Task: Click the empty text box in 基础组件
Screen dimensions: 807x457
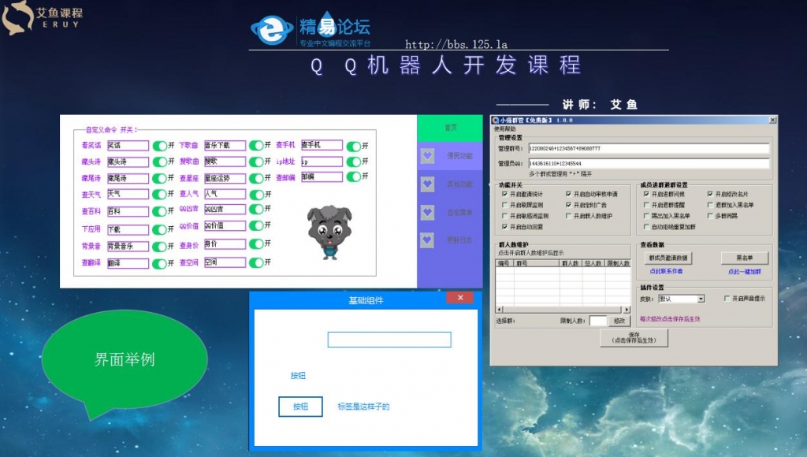Action: click(x=389, y=340)
